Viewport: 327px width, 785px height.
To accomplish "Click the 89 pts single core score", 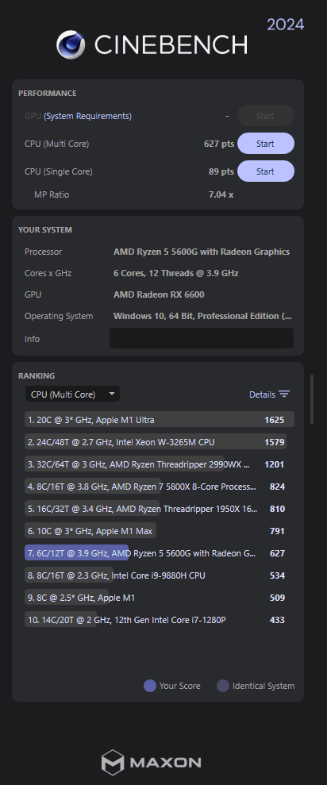I will coord(221,171).
